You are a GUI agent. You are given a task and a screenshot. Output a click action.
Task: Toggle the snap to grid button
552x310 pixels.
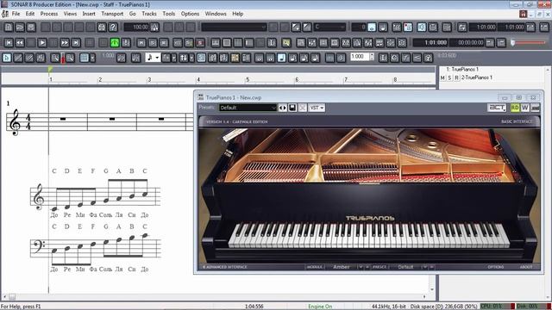click(x=84, y=58)
